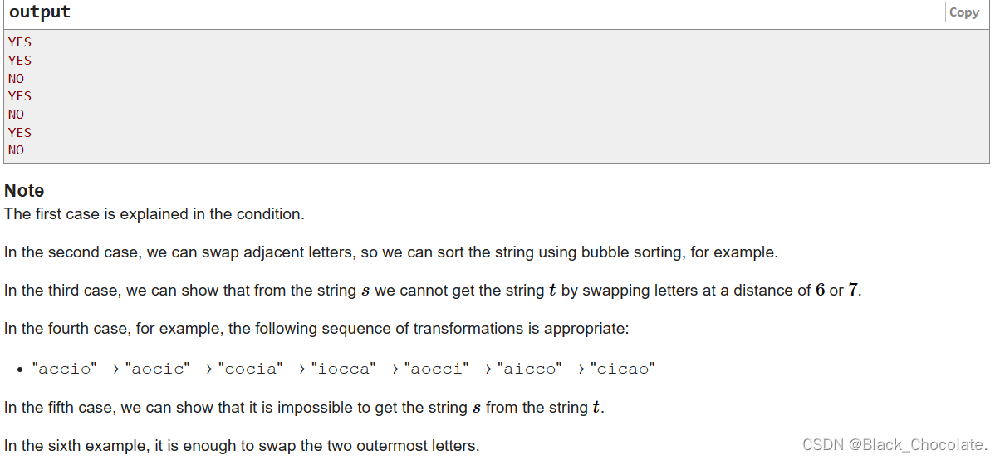Screen dimensions: 1000x460
Task: Click the bold number 6 in third case
Action: [x=820, y=291]
